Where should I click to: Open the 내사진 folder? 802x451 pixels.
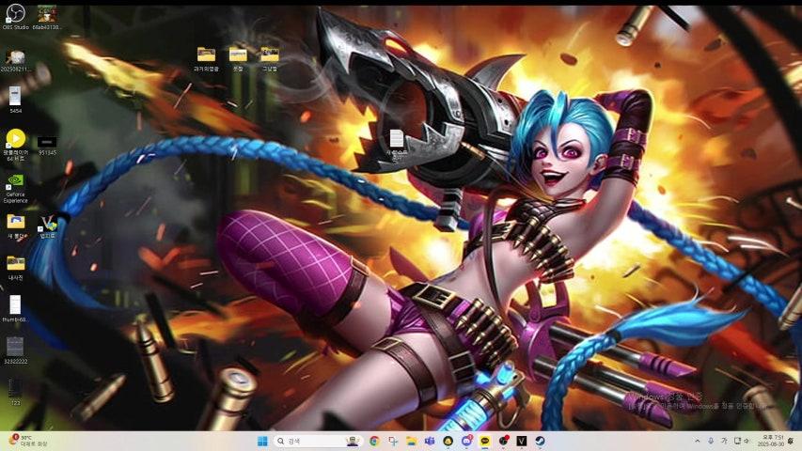[x=15, y=268]
